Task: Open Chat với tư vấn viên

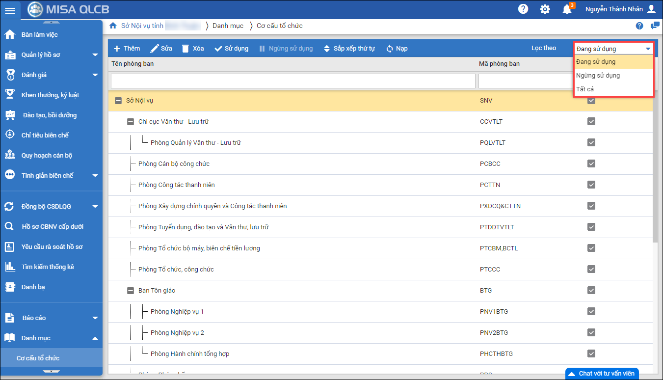Action: coord(602,374)
